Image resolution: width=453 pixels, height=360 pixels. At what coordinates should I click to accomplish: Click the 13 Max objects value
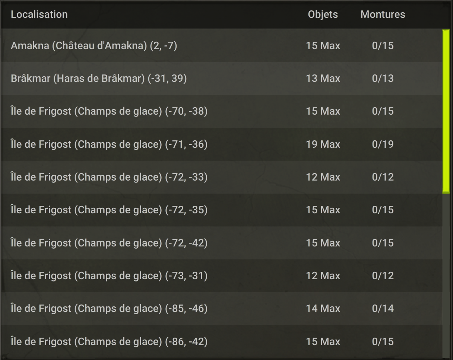click(323, 79)
